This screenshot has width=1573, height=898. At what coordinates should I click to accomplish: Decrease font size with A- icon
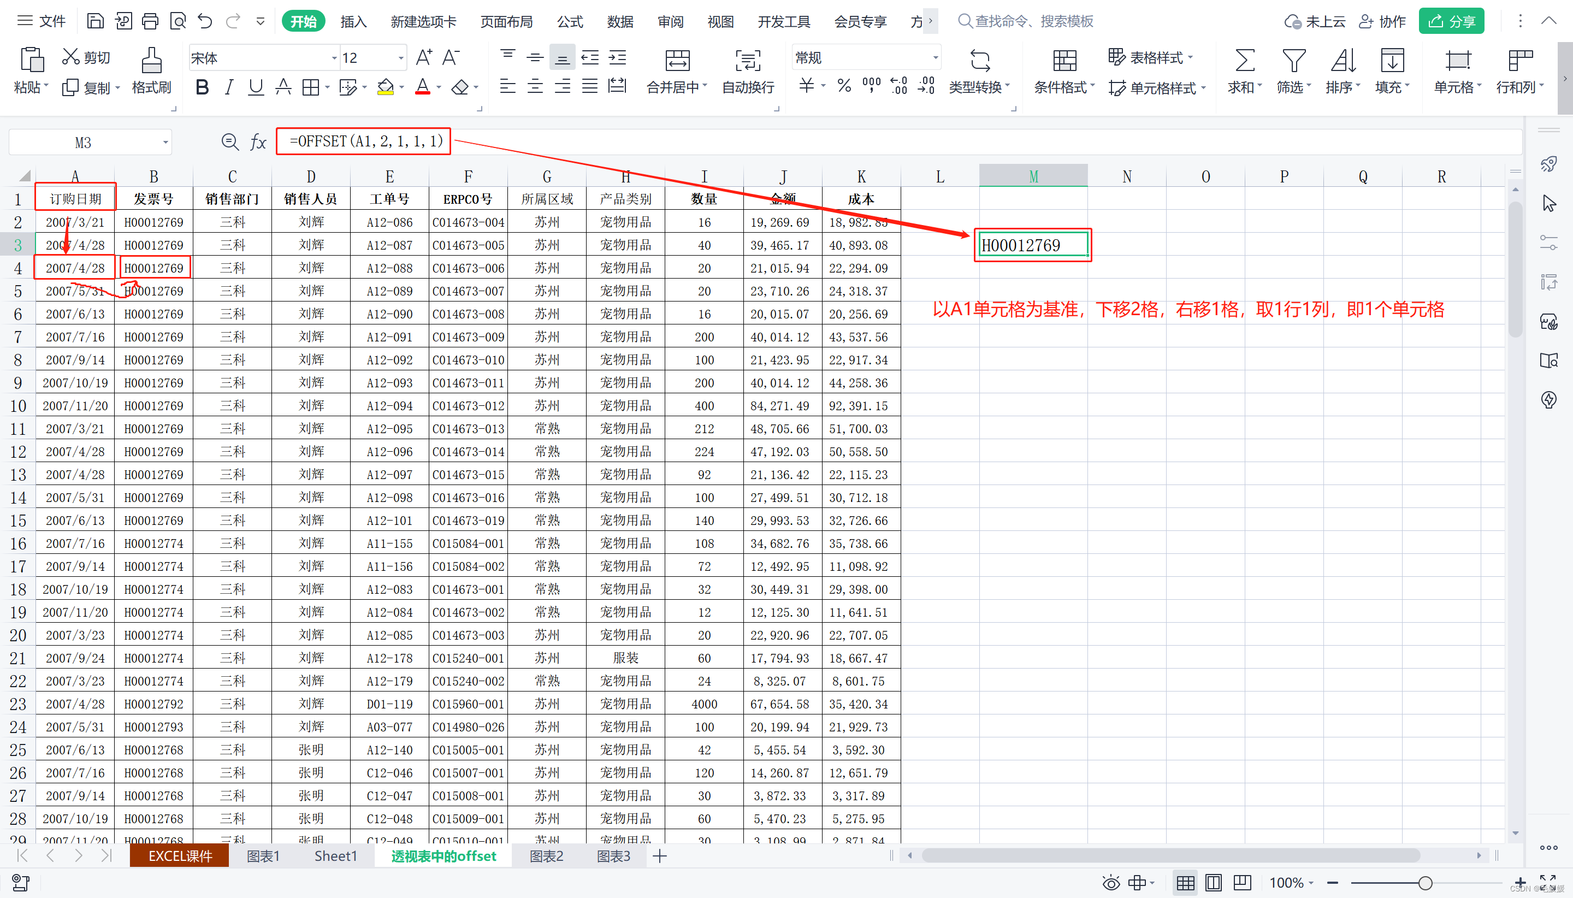click(x=451, y=57)
